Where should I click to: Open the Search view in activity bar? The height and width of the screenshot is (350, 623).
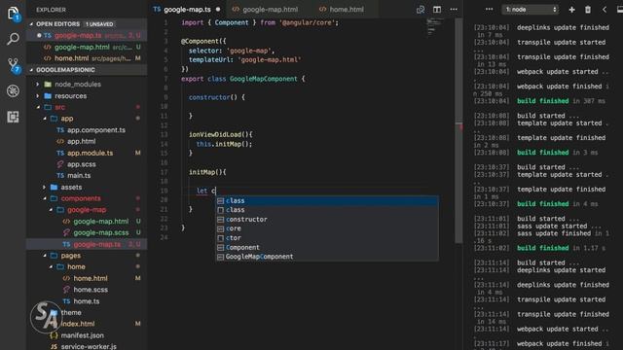click(13, 39)
